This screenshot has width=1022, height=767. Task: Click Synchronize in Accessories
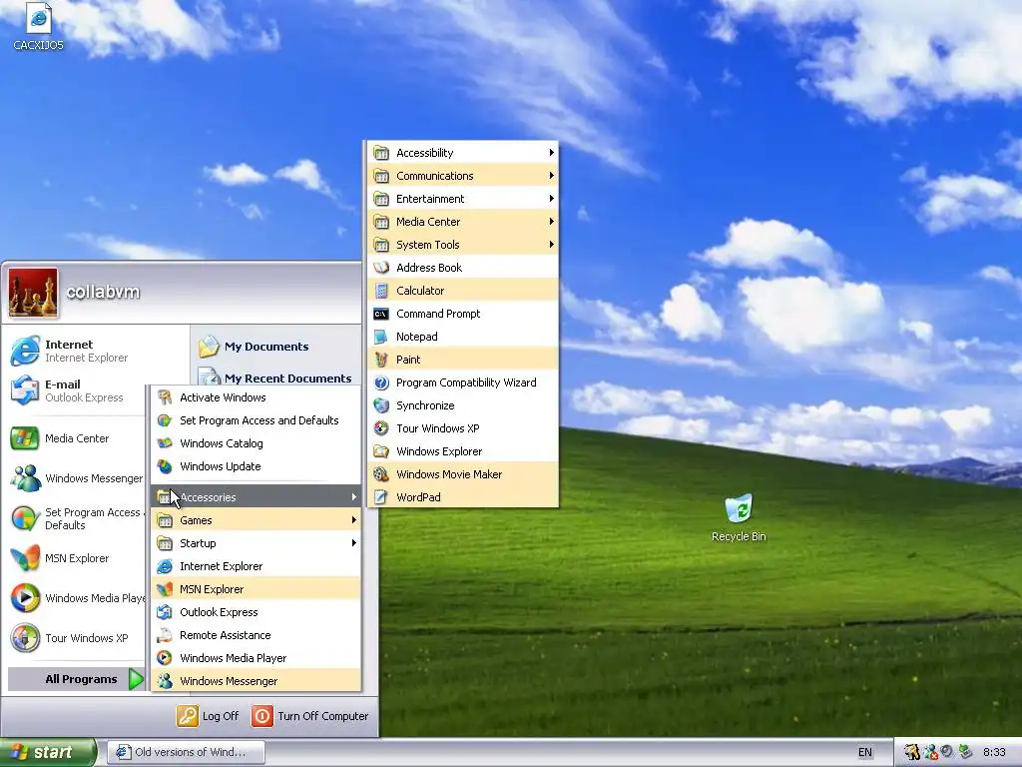[463, 405]
